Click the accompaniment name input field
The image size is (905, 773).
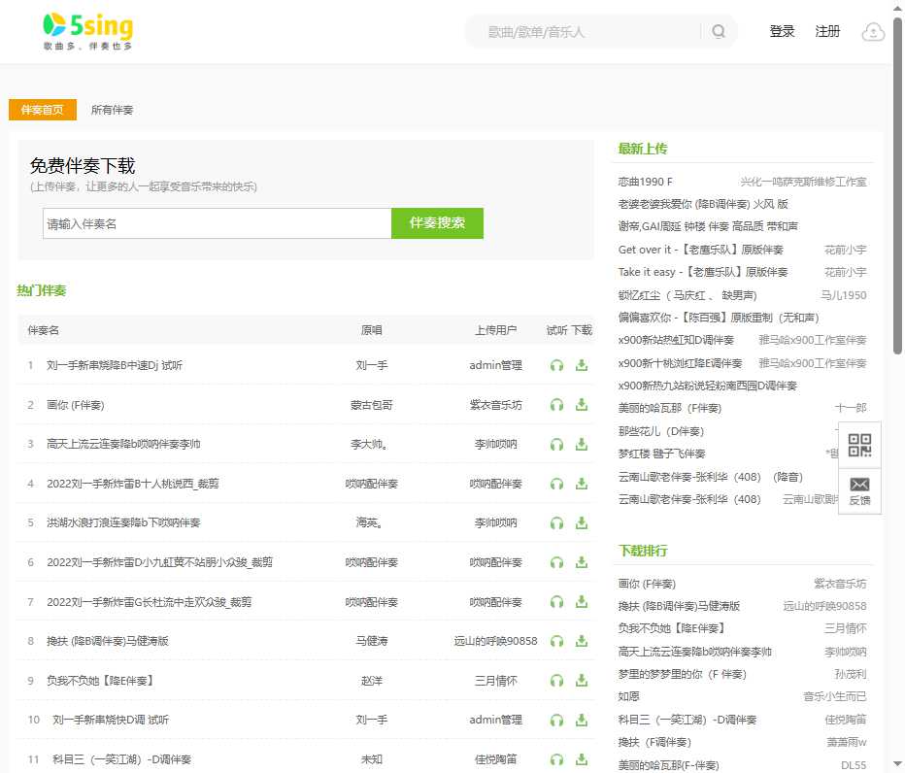[209, 223]
